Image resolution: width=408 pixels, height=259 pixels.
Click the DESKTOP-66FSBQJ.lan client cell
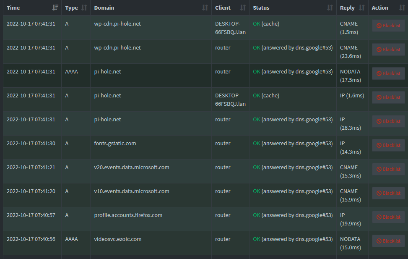click(230, 28)
